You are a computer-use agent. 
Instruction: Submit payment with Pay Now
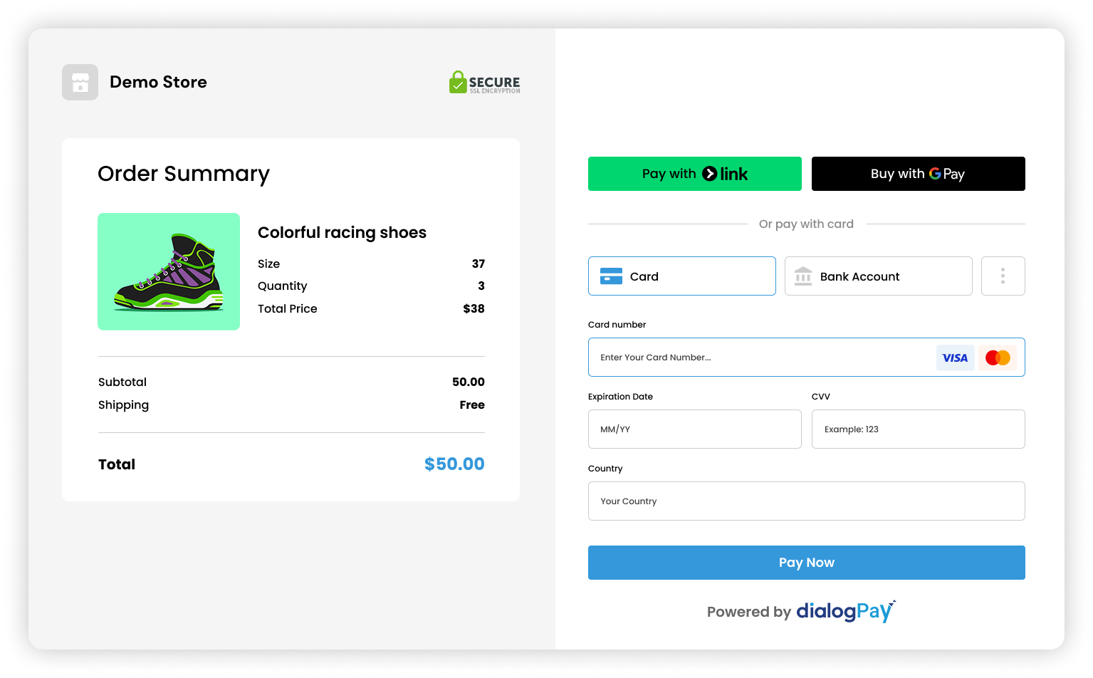click(x=807, y=563)
